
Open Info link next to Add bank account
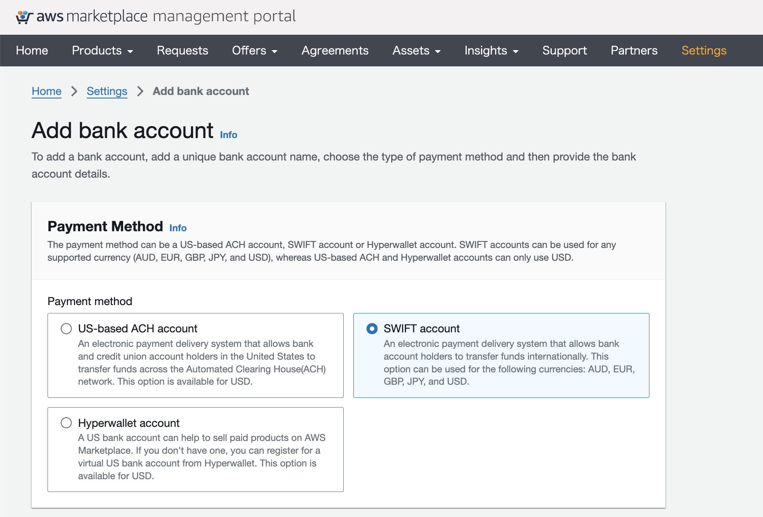coord(228,135)
